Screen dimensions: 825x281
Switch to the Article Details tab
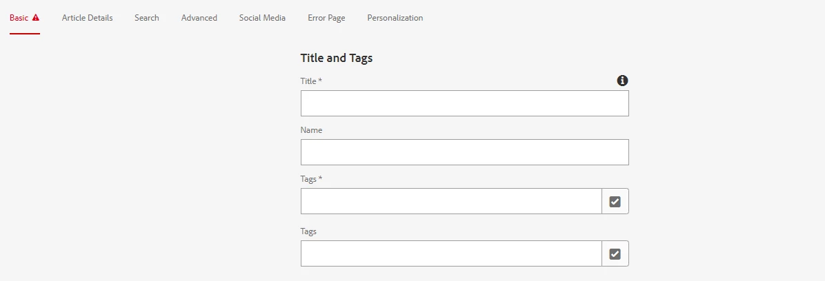point(87,18)
